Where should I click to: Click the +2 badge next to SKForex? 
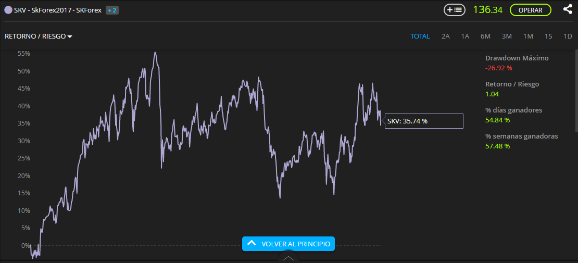click(x=112, y=10)
